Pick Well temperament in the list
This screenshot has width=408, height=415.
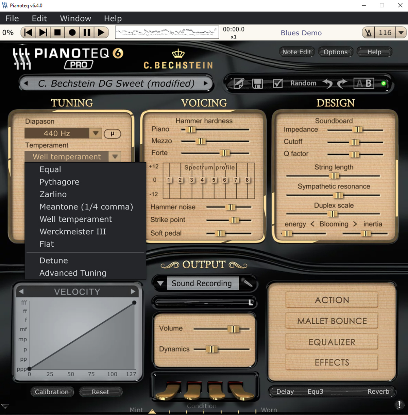(86, 219)
